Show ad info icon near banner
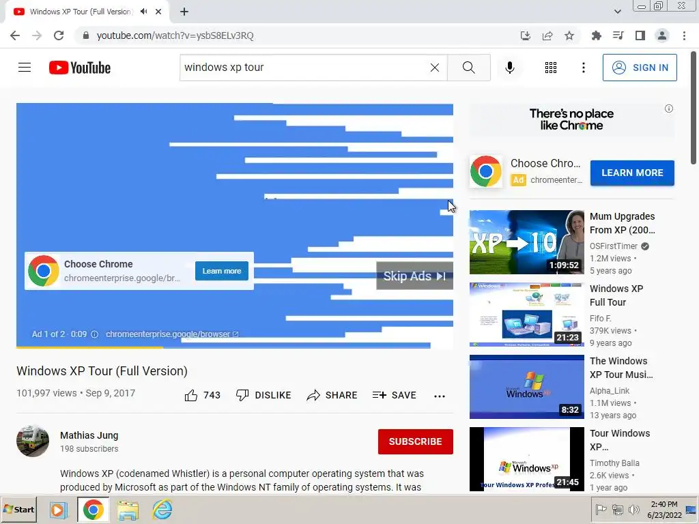 coord(669,108)
